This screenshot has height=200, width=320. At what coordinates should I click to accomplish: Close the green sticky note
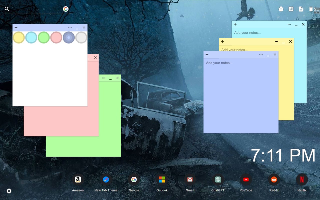point(117,78)
